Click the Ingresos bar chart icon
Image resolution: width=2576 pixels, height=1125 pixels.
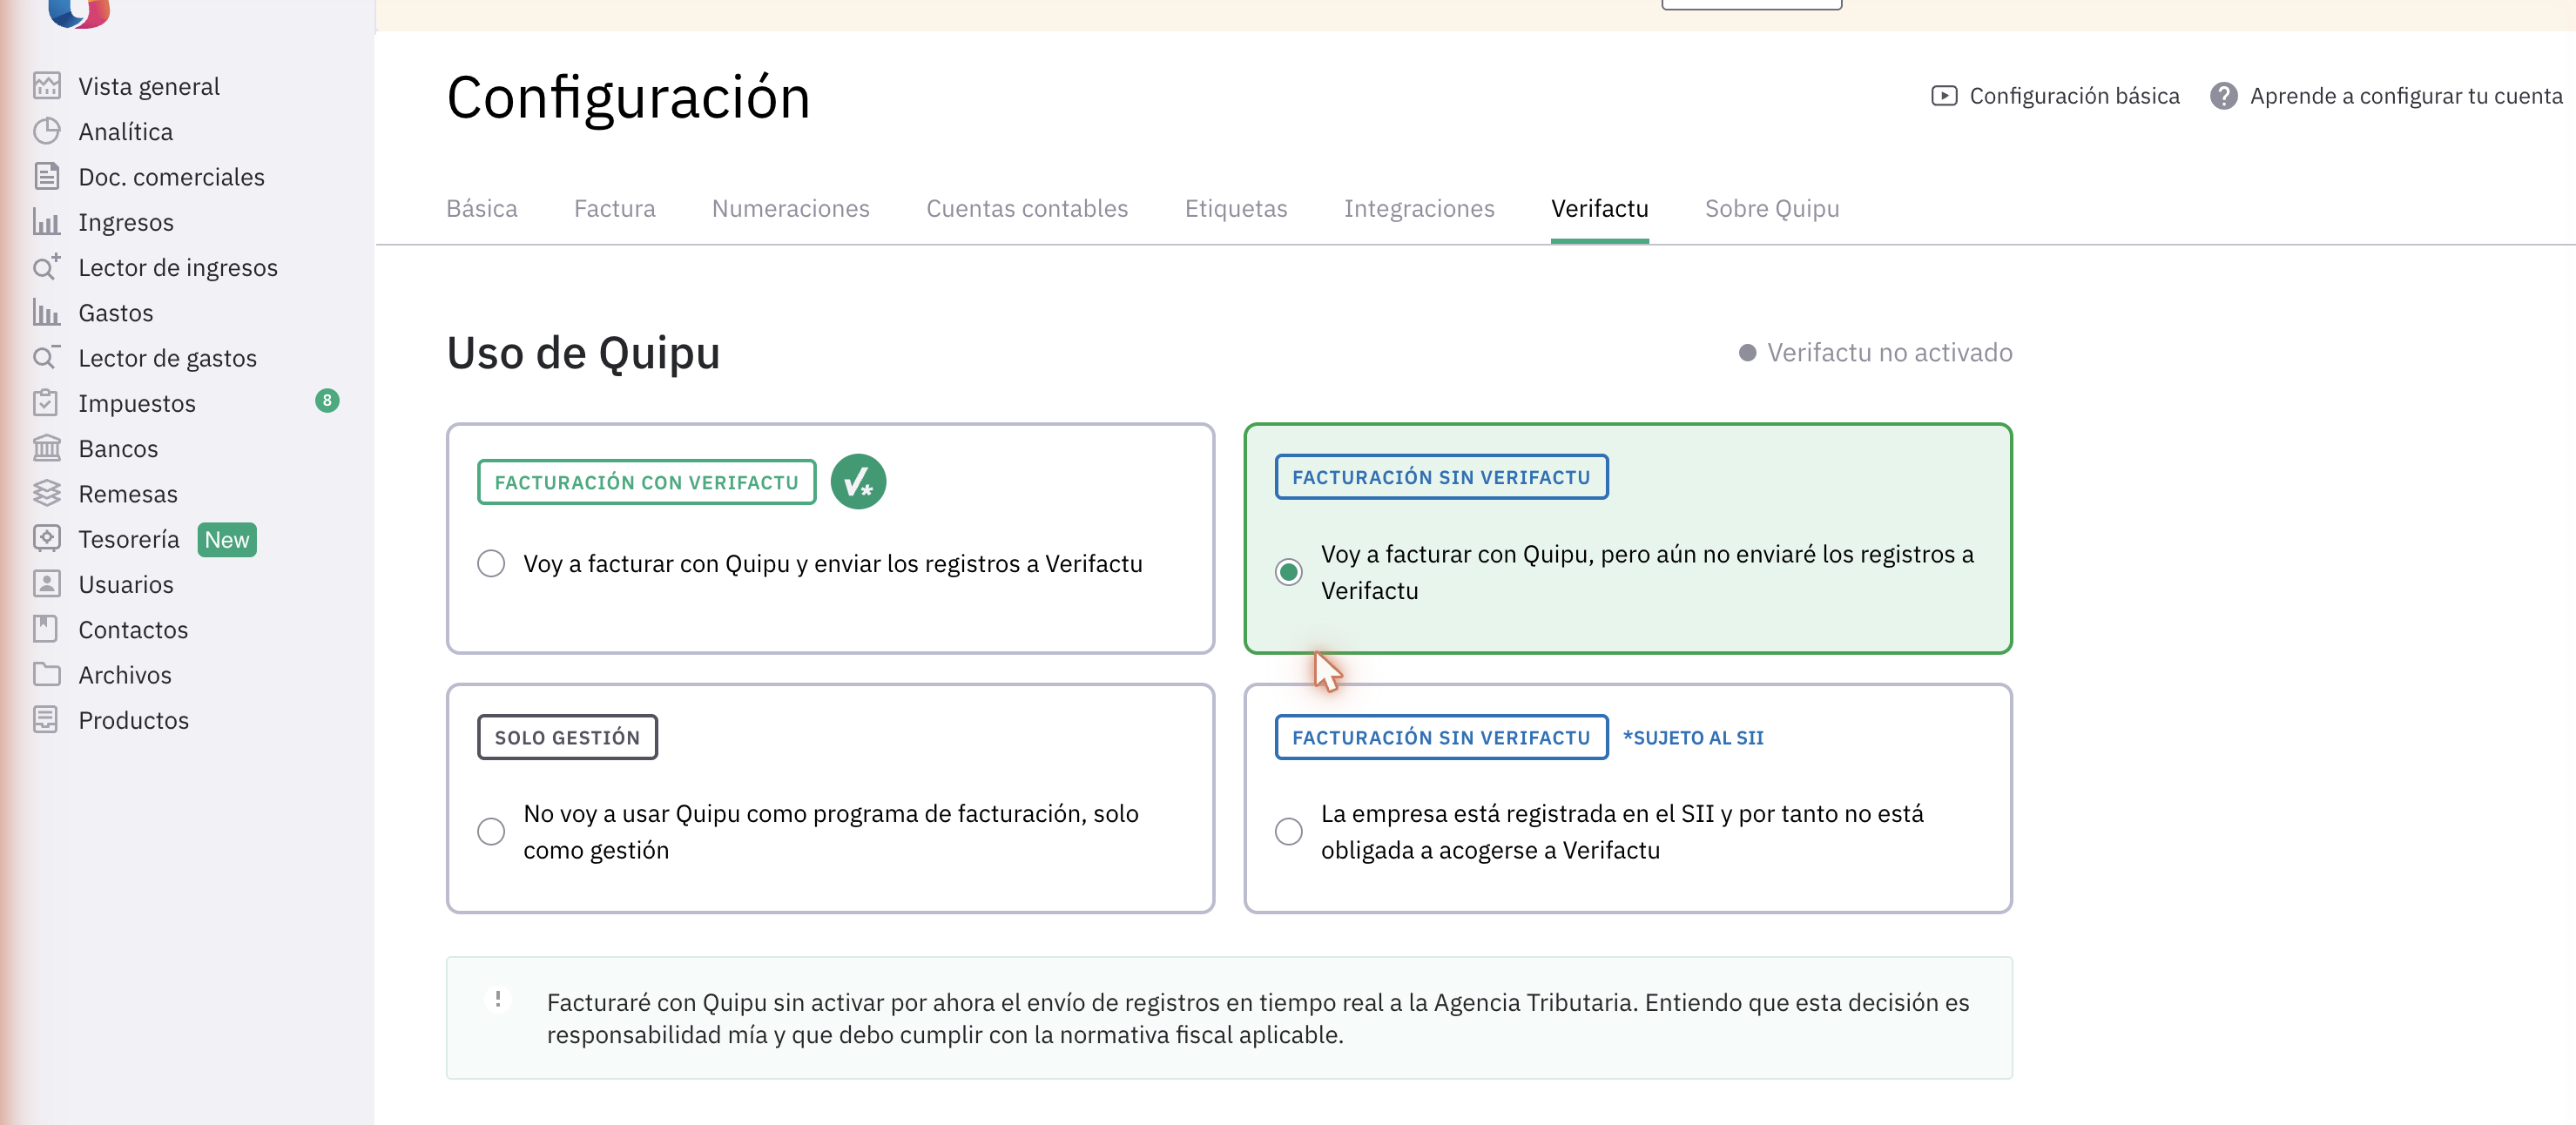(x=46, y=221)
